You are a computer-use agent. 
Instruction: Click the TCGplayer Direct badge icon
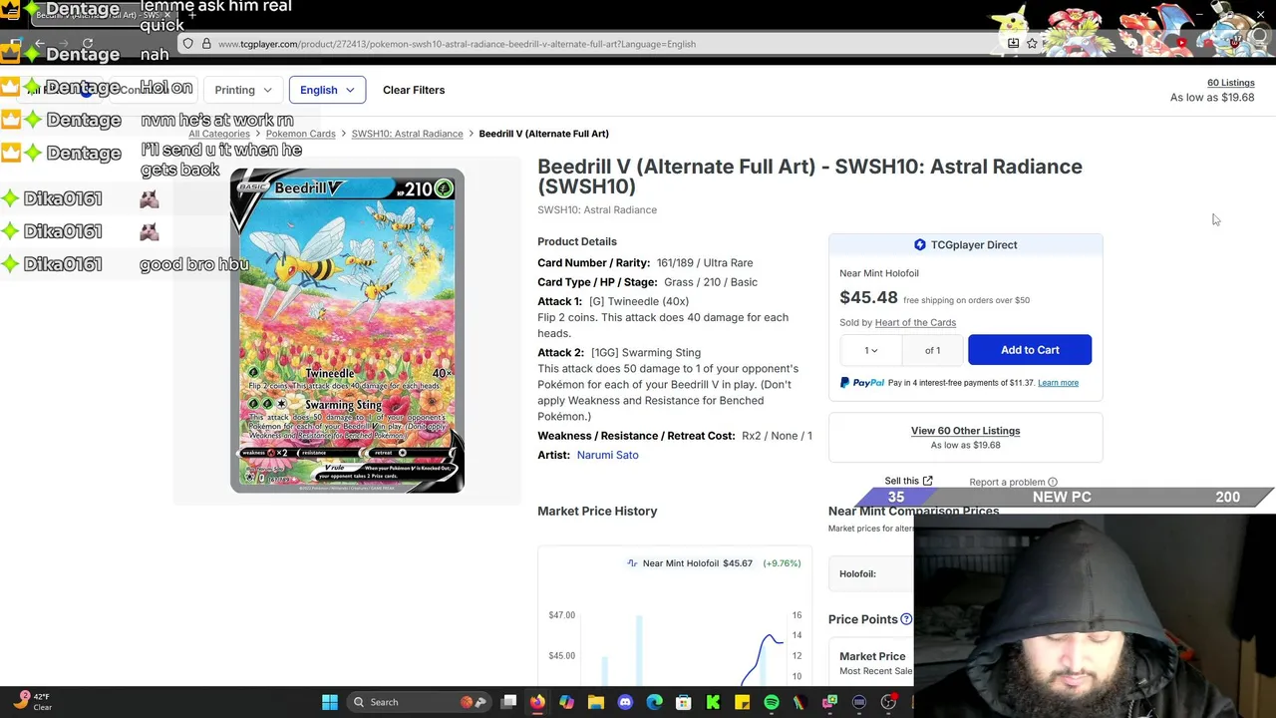click(920, 244)
